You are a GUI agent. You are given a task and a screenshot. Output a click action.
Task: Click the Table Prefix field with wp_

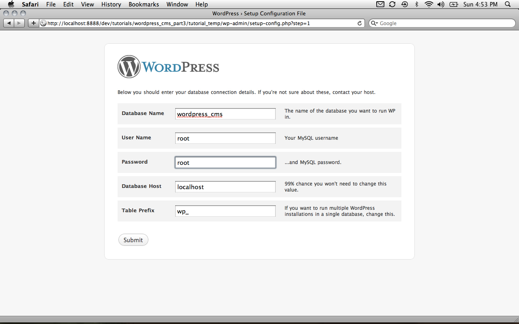pyautogui.click(x=225, y=211)
